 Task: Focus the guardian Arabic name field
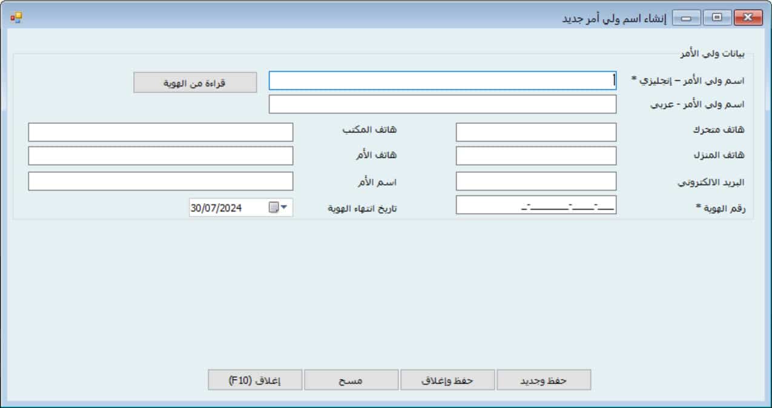(442, 104)
